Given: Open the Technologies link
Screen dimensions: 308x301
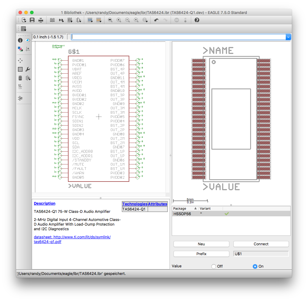Looking at the screenshot, I should 135,204.
